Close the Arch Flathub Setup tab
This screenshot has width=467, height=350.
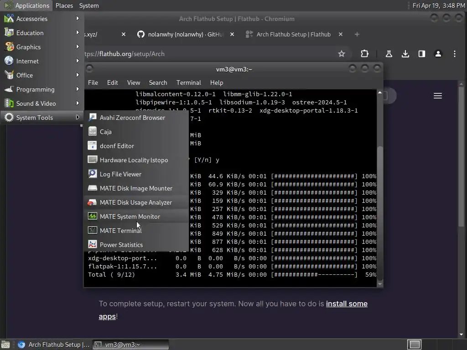click(341, 34)
